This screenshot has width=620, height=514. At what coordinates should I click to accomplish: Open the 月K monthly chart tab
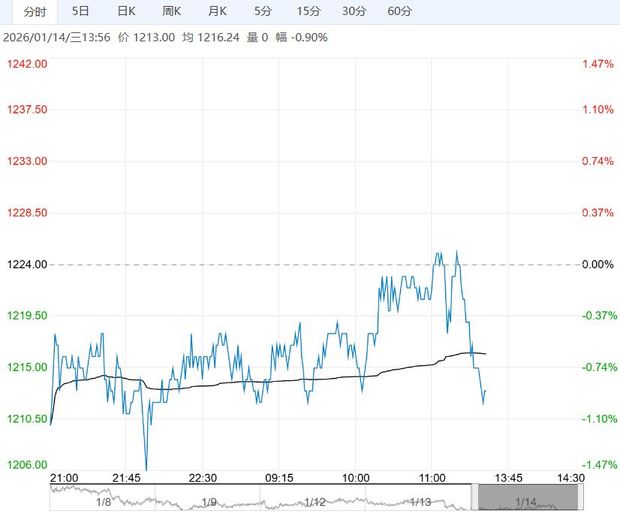217,11
